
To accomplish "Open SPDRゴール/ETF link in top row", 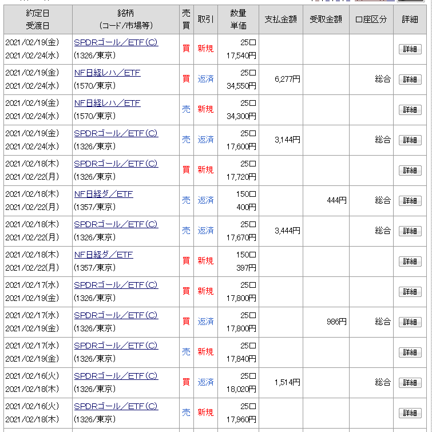I will tap(116, 42).
